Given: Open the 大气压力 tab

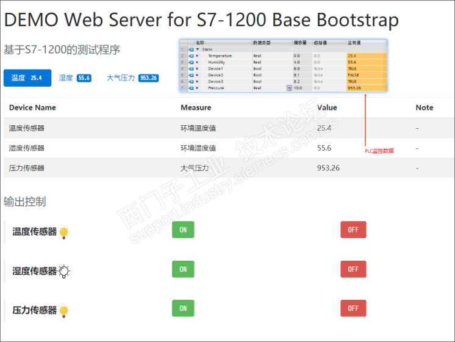Looking at the screenshot, I should [x=121, y=78].
